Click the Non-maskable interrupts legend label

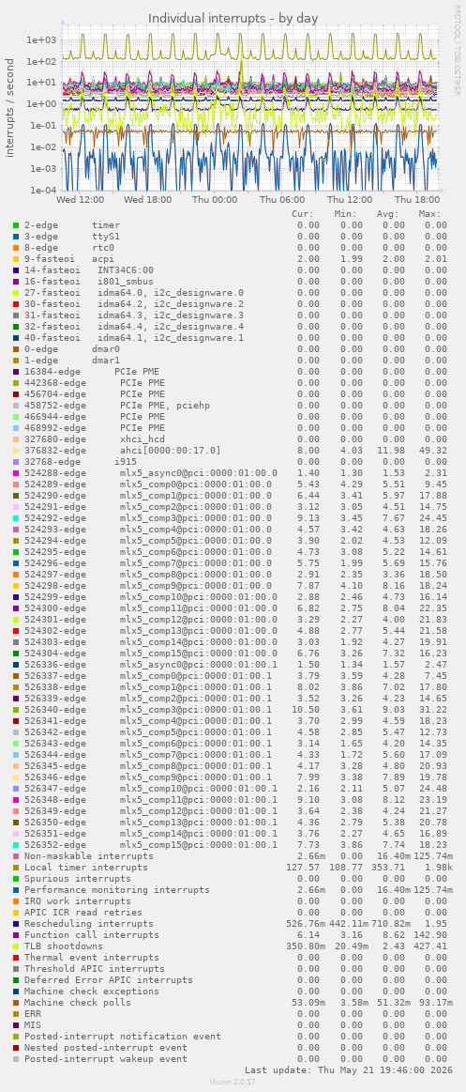(x=88, y=856)
